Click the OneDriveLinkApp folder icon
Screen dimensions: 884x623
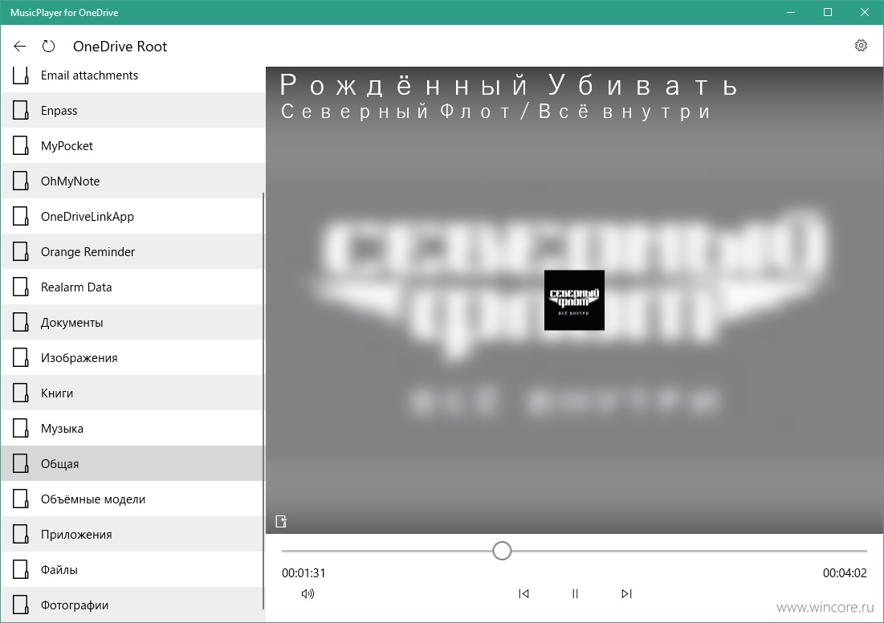(21, 217)
